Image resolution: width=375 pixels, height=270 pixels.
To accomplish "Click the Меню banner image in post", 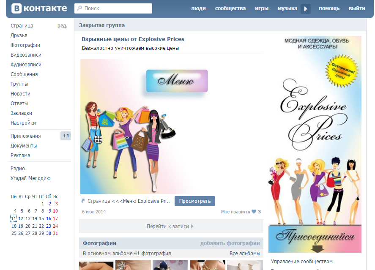I will [177, 81].
